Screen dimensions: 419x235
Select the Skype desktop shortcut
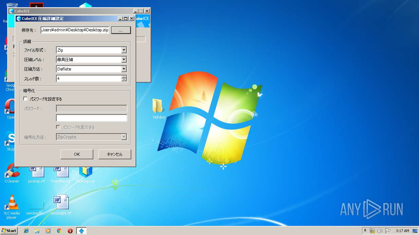(x=11, y=141)
